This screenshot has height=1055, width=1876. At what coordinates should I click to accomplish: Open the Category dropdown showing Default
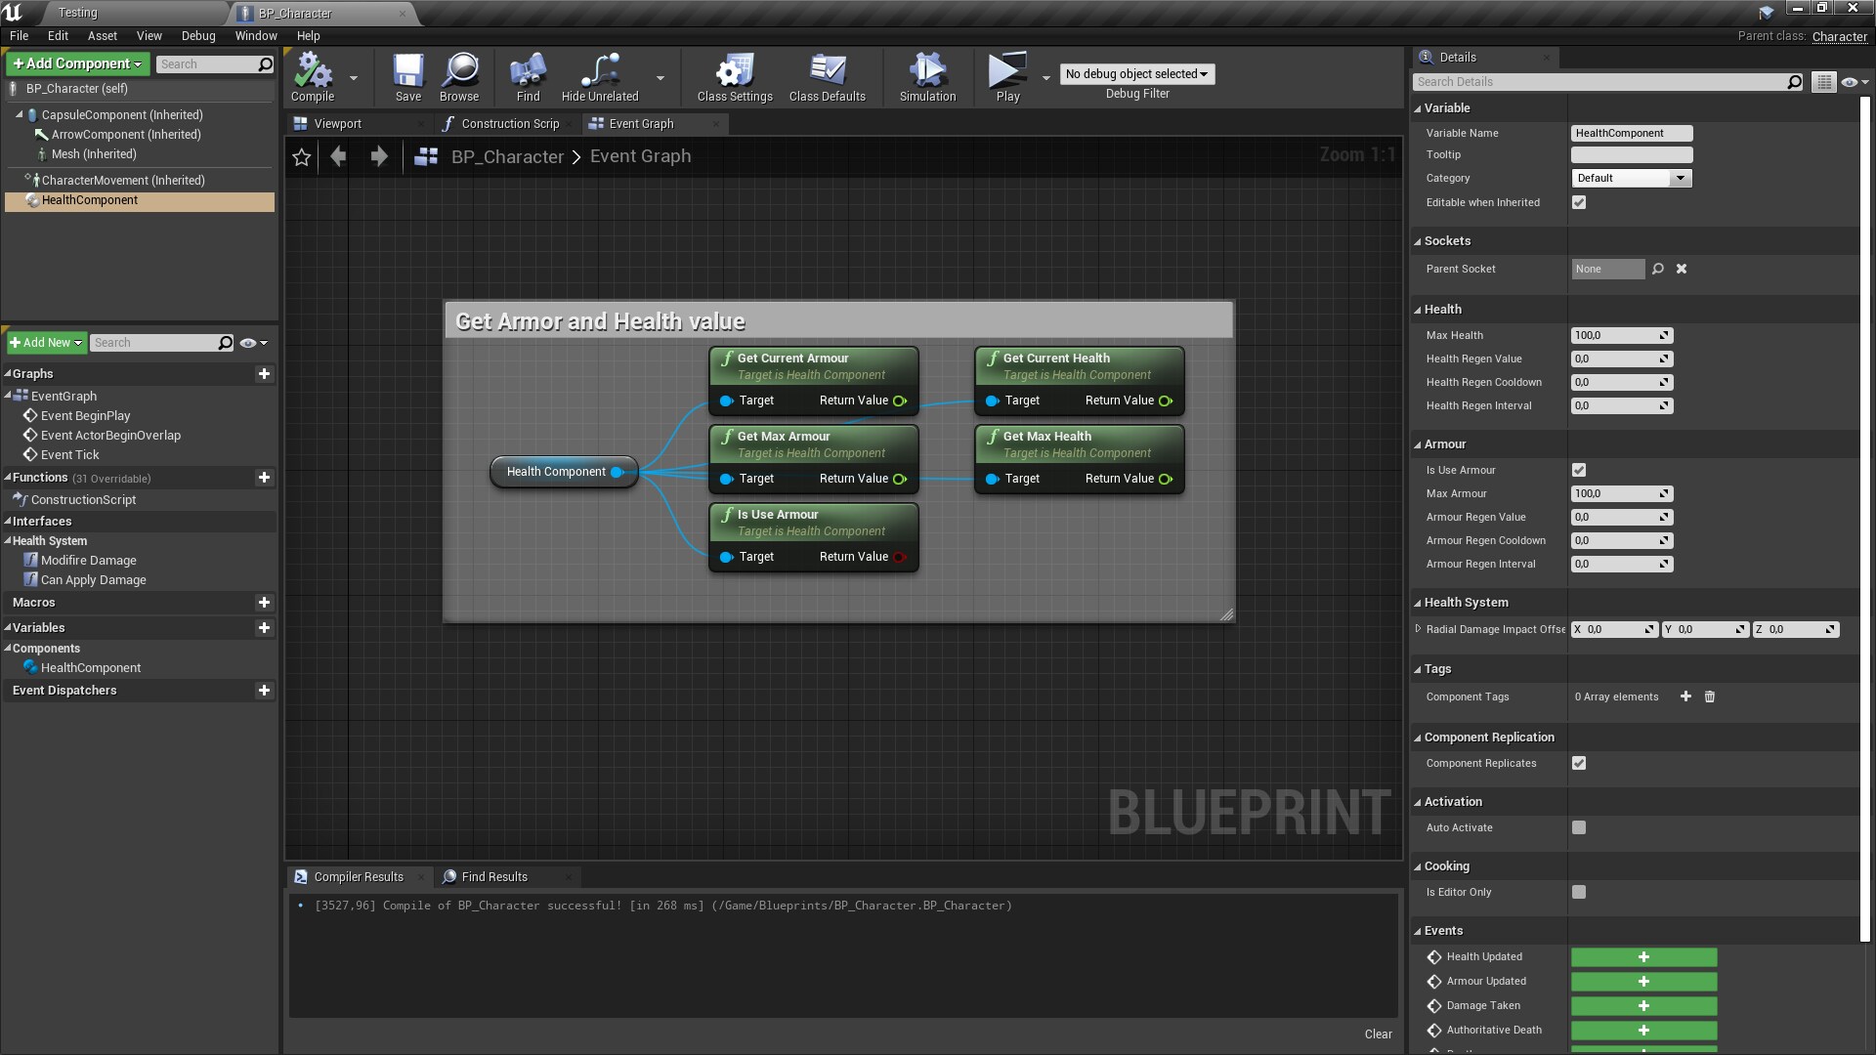1631,178
